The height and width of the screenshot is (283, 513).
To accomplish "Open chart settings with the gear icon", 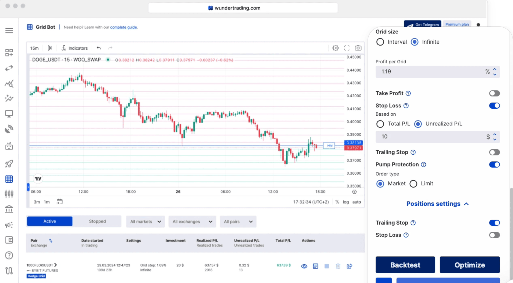I will point(335,48).
